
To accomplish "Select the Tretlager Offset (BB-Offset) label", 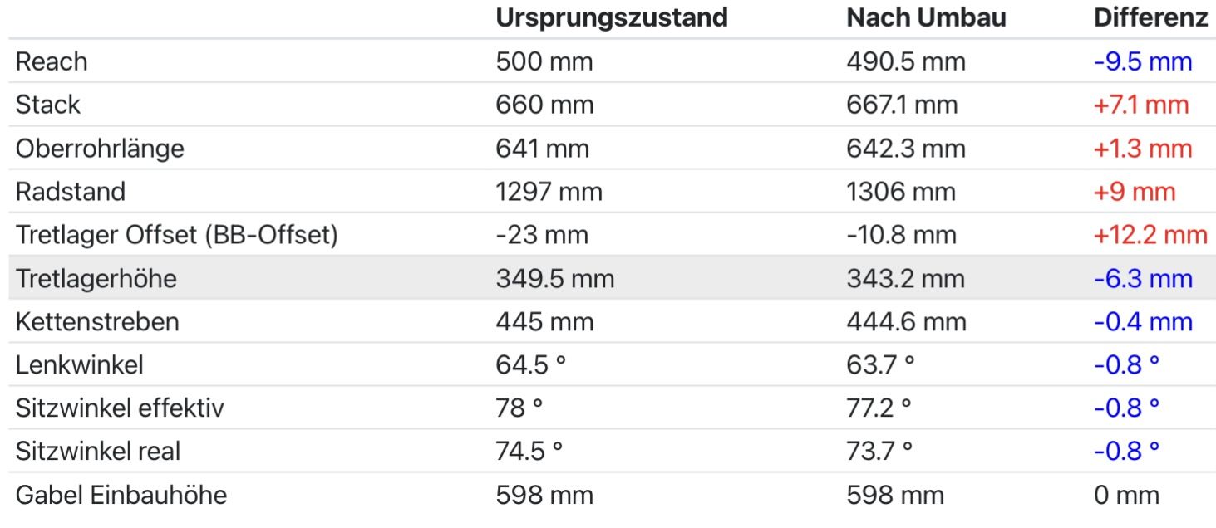I will point(177,235).
